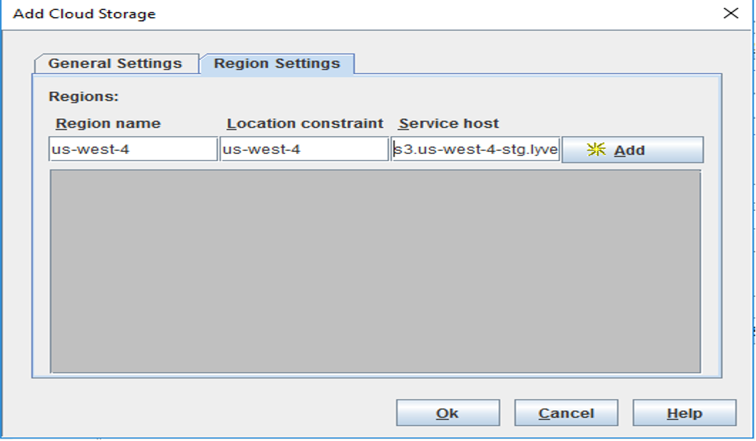The image size is (756, 441).
Task: Switch to the General Settings tab
Action: coord(115,63)
